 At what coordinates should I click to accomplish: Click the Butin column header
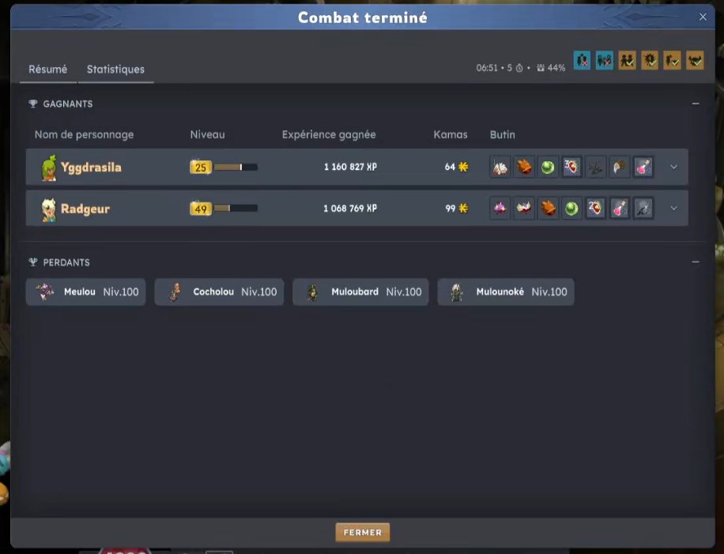click(x=503, y=135)
